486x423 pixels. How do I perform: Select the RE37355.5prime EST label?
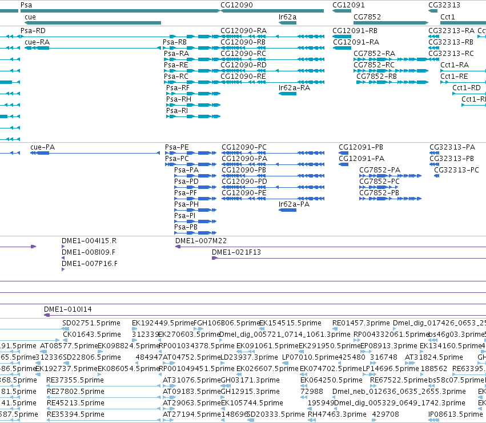(x=75, y=380)
